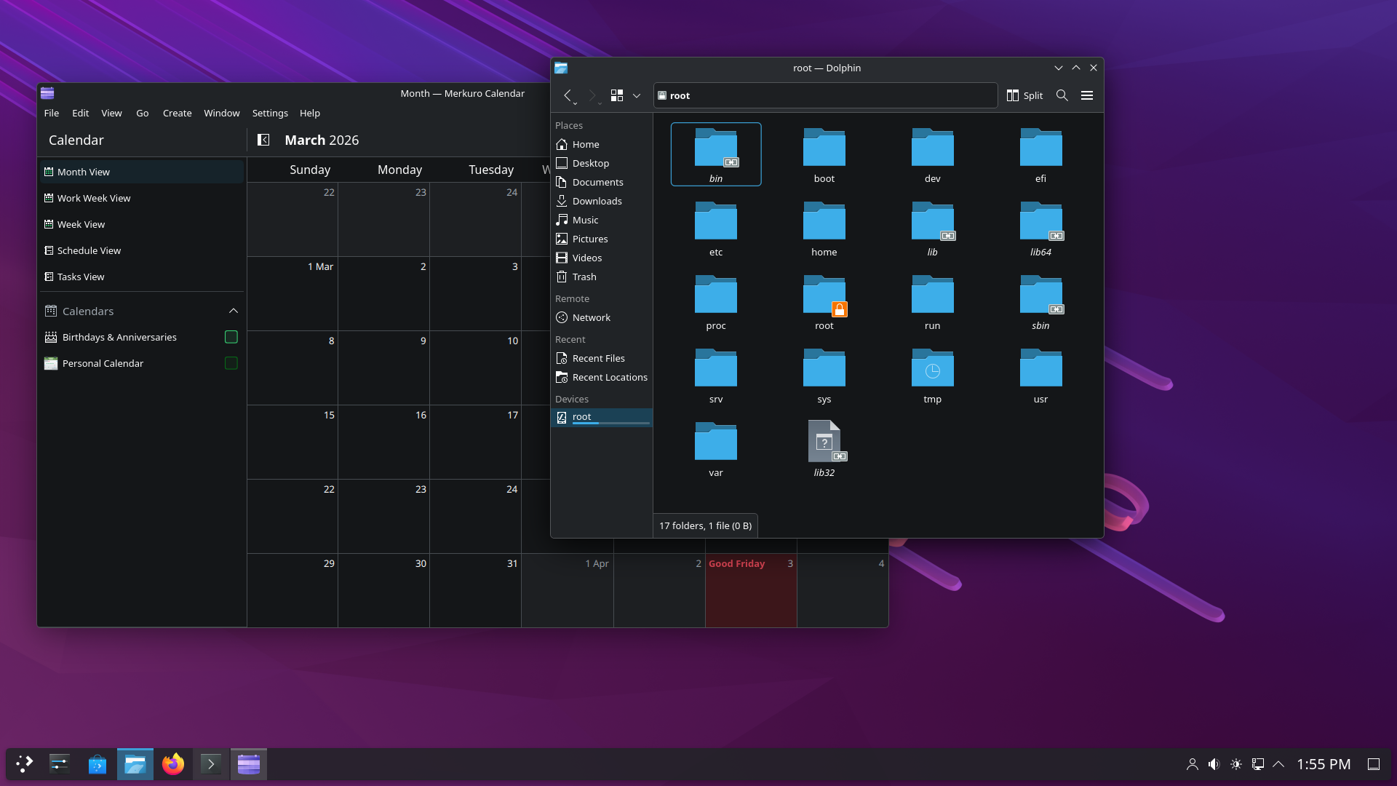Expand system tray hidden icons arrow

click(x=1278, y=764)
